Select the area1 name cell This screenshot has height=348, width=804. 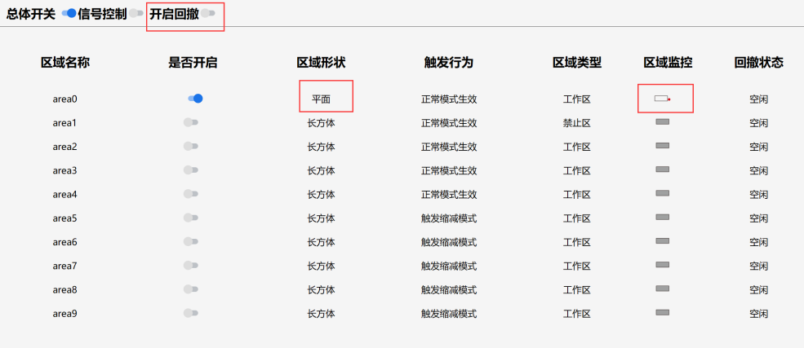(64, 123)
